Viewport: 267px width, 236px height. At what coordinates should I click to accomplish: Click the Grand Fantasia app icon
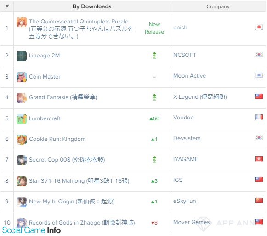coord(22,98)
